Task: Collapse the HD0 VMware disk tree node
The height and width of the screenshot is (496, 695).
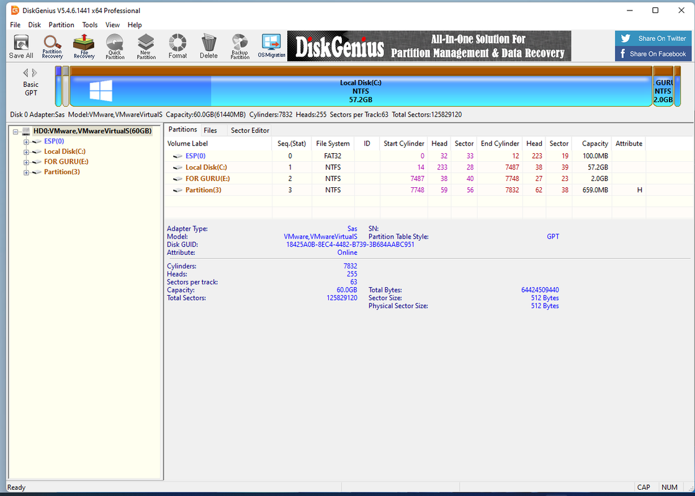Action: (x=16, y=131)
